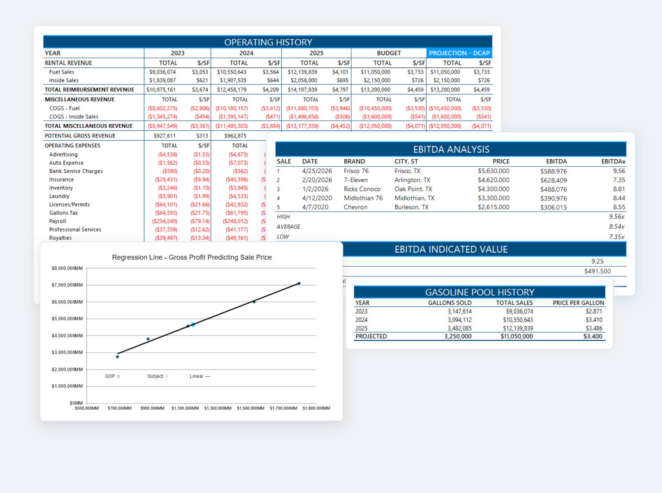
Task: Click POTENTIAL GROSS REVENUE row label
Action: (80, 136)
